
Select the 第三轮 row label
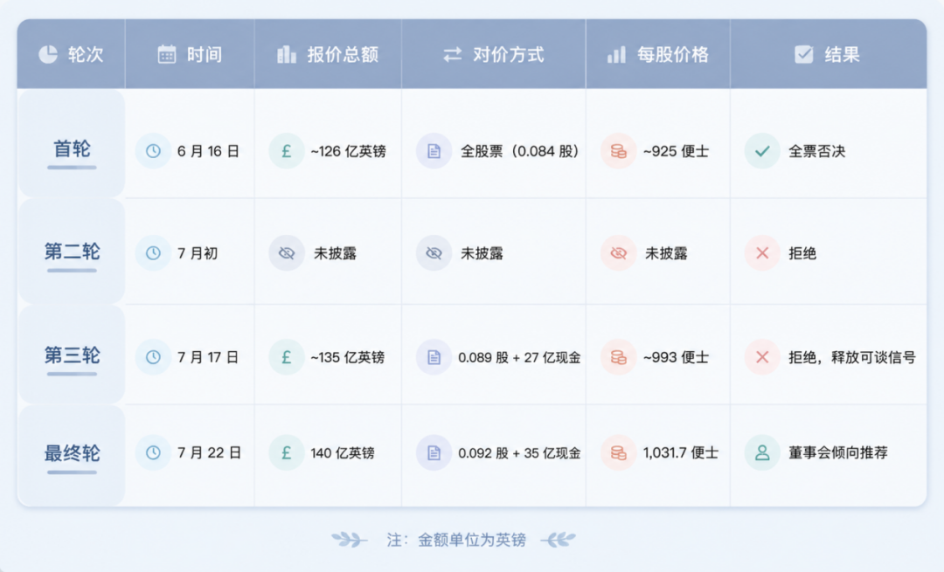pos(72,355)
